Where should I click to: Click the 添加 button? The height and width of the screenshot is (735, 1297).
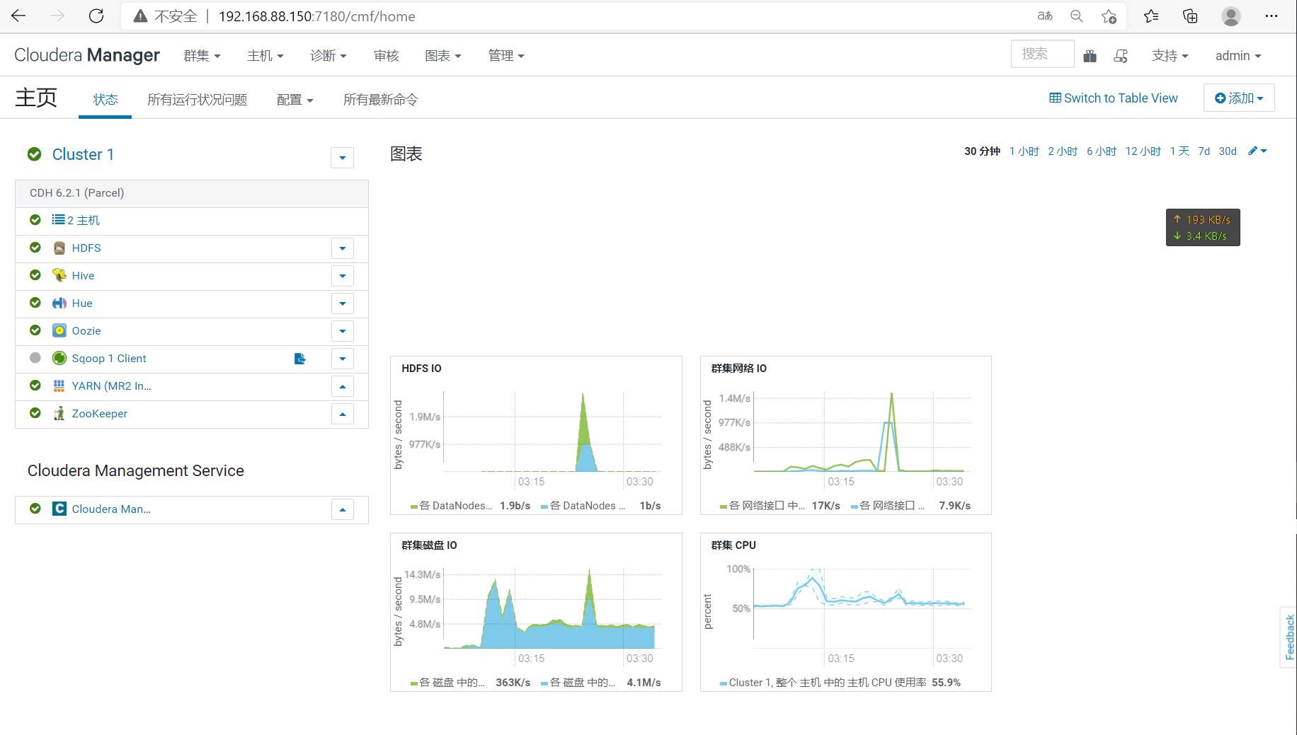pyautogui.click(x=1239, y=98)
